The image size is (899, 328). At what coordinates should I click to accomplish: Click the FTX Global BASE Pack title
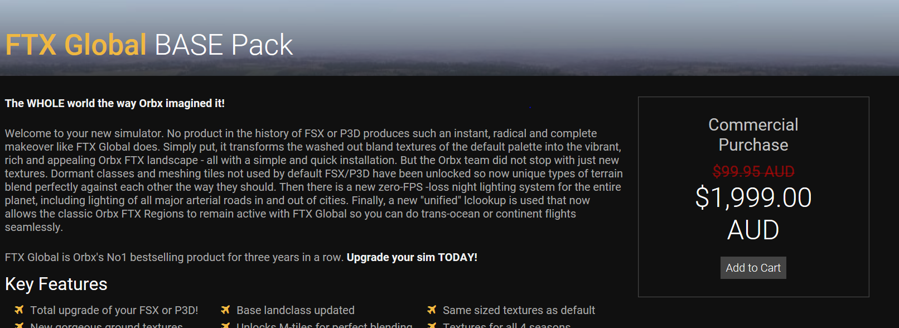click(149, 45)
